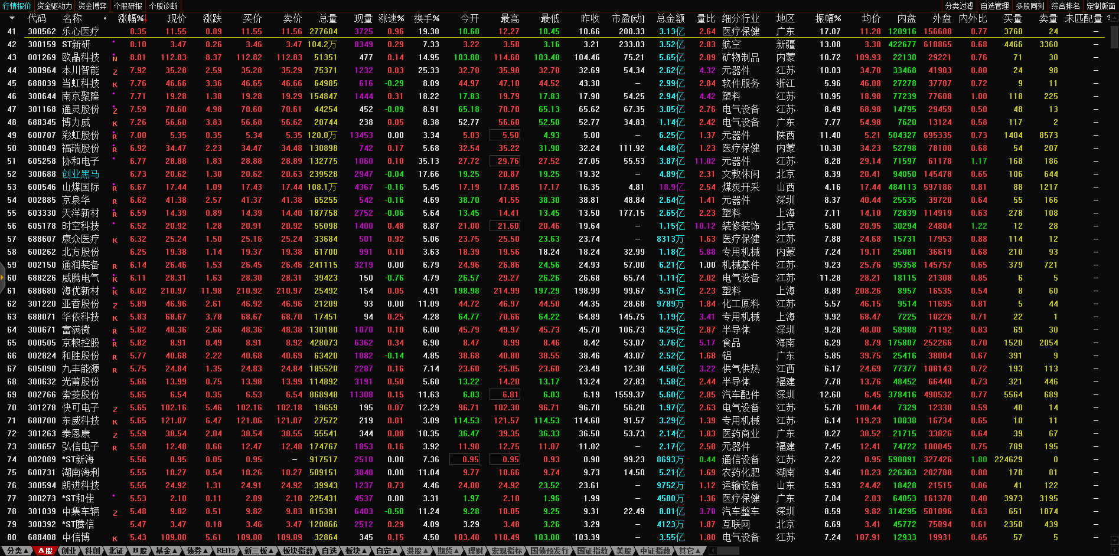This screenshot has width=1119, height=556.
Task: Click the R marker beside 彩虹股份
Action: [115, 136]
